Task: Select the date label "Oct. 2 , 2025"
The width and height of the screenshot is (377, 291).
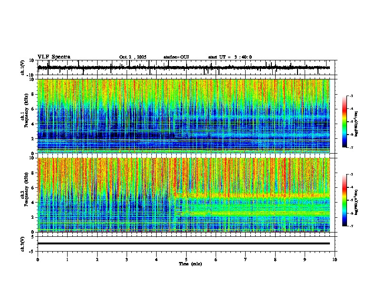Action: [133, 57]
